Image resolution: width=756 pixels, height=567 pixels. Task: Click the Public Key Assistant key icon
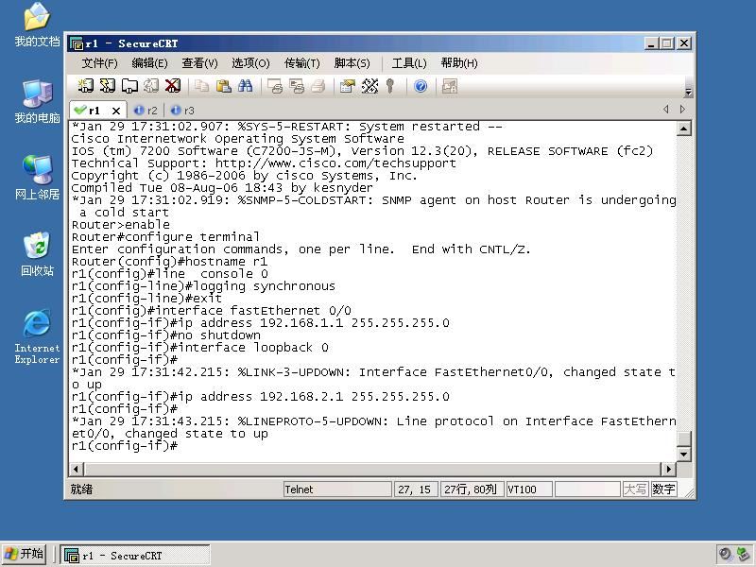pyautogui.click(x=390, y=86)
